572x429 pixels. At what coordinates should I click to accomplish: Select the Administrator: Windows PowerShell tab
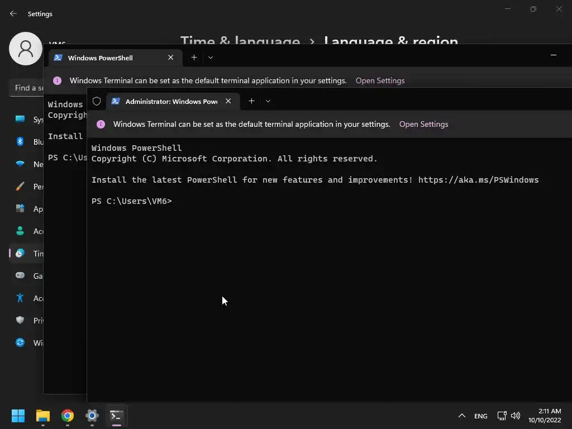pos(173,102)
